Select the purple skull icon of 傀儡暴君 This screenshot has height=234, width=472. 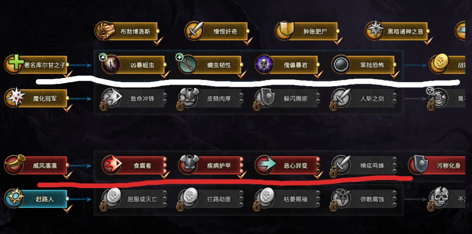click(x=265, y=65)
